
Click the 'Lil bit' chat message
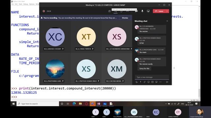[x=141, y=43]
